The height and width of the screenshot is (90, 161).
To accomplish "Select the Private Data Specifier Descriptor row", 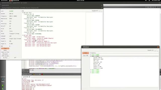I will coord(41,43).
